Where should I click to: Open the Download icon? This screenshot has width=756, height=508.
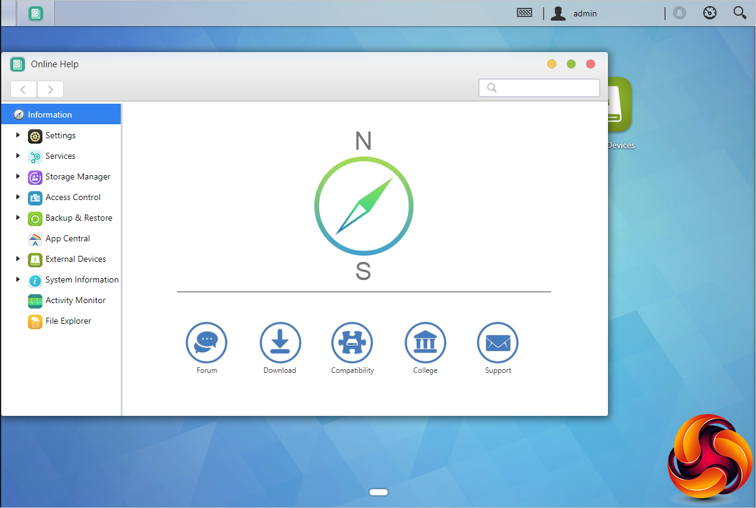280,343
